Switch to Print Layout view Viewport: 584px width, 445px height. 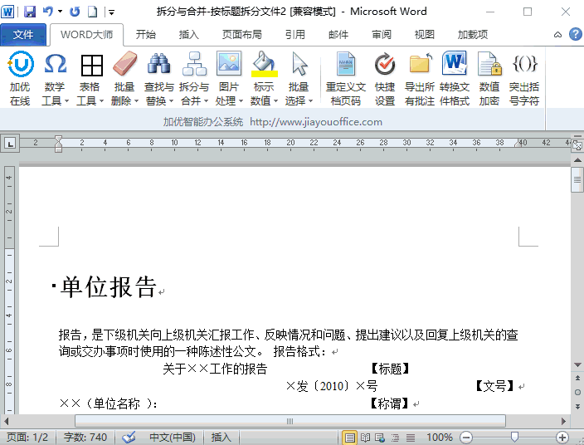(349, 438)
